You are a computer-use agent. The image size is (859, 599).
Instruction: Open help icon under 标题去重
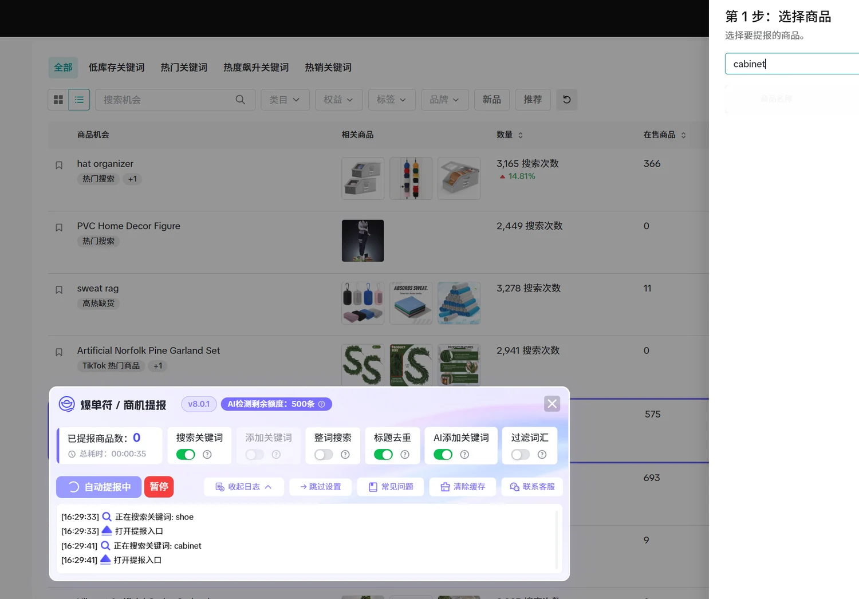click(x=405, y=455)
